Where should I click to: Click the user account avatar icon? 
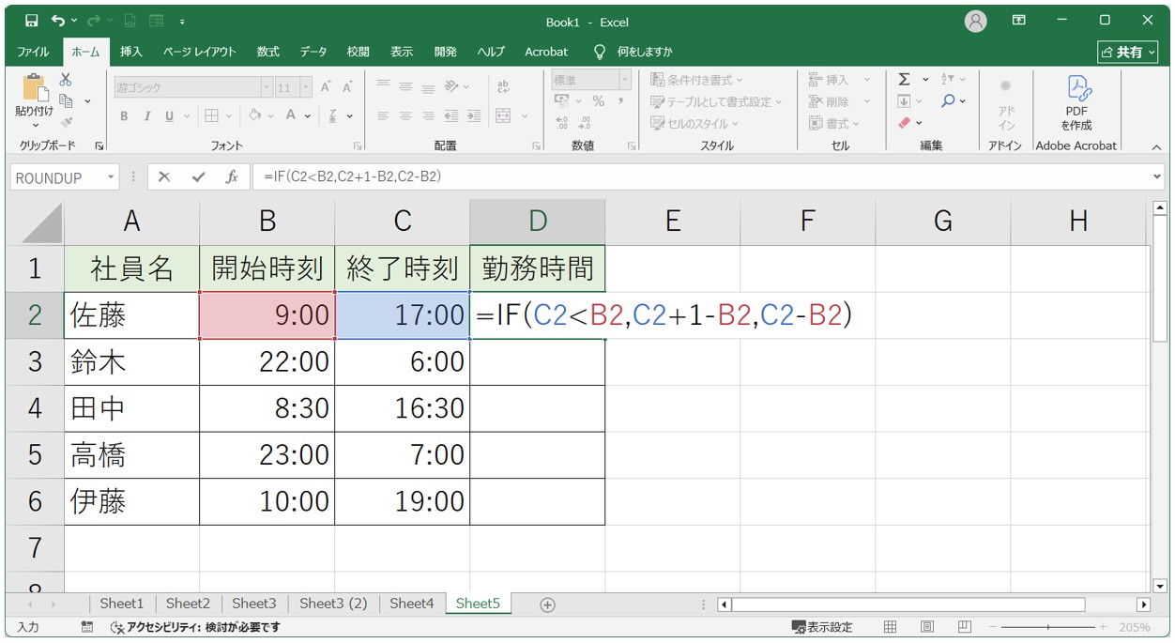(976, 21)
